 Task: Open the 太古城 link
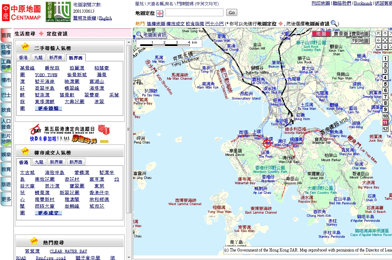point(27,173)
